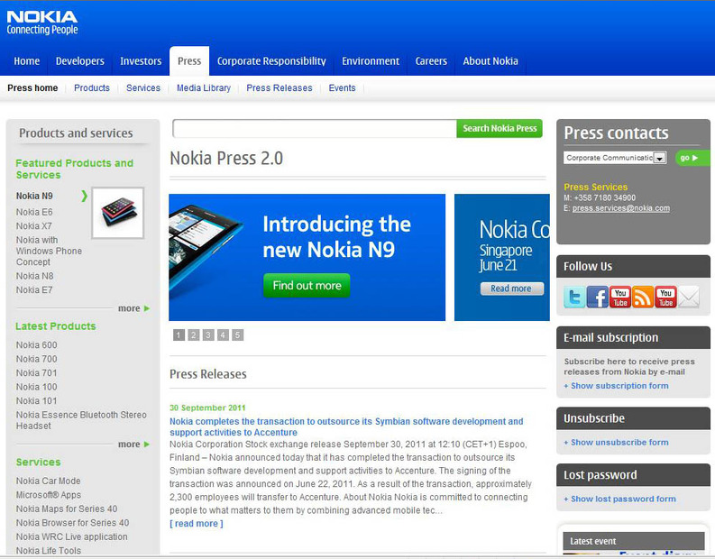Go to carousel slide 4

[223, 335]
